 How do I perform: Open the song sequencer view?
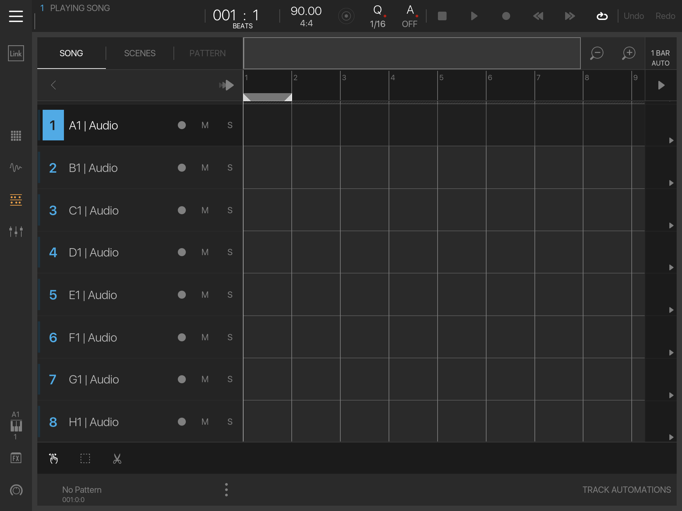16,200
